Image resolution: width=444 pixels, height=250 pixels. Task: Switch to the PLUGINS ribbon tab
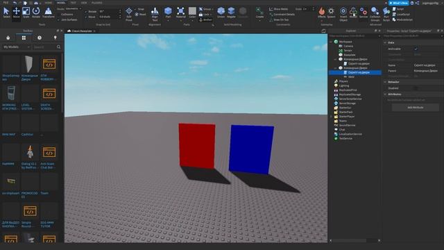click(x=97, y=3)
